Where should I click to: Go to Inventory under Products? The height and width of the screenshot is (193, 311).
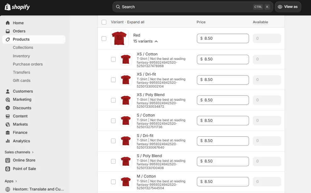click(x=21, y=56)
